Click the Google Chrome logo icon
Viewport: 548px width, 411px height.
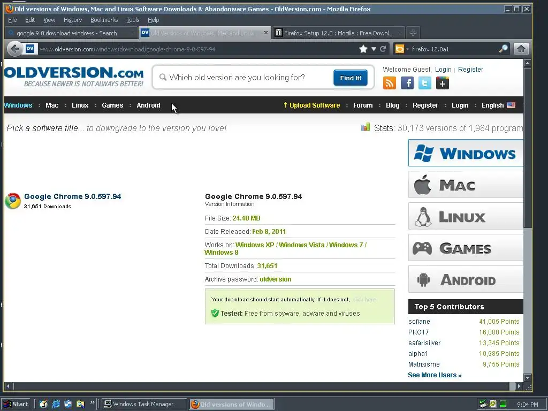(13, 201)
